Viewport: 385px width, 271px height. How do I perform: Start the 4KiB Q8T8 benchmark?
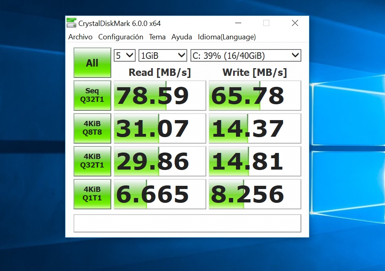click(92, 128)
